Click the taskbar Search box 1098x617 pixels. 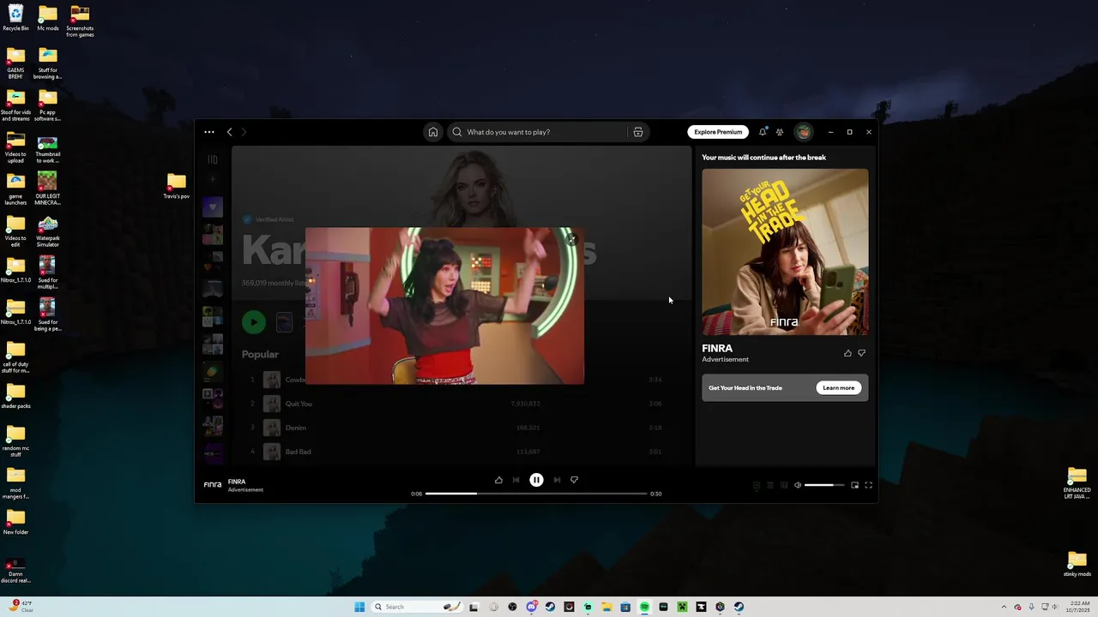point(417,607)
